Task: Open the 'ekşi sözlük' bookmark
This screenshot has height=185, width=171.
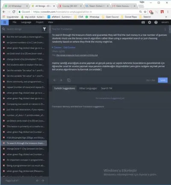Action: tap(32, 17)
